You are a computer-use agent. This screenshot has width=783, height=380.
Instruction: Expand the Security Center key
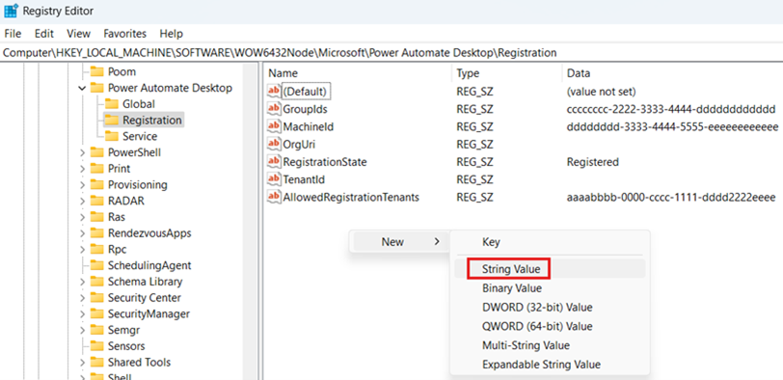click(82, 298)
